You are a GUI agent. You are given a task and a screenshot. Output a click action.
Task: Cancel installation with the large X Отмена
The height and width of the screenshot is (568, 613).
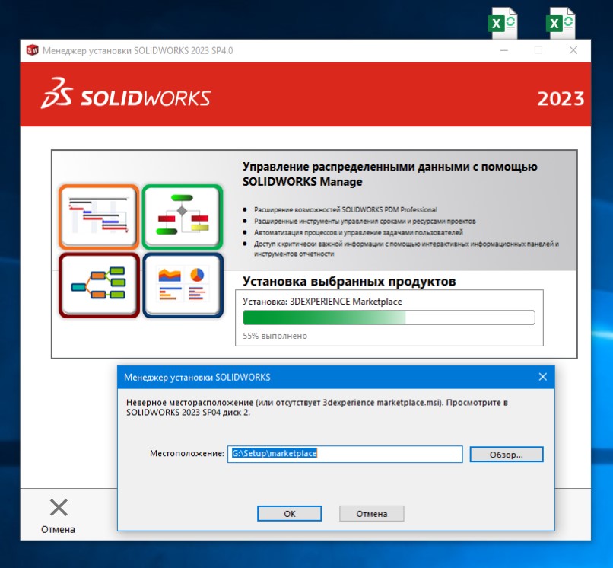tap(59, 516)
